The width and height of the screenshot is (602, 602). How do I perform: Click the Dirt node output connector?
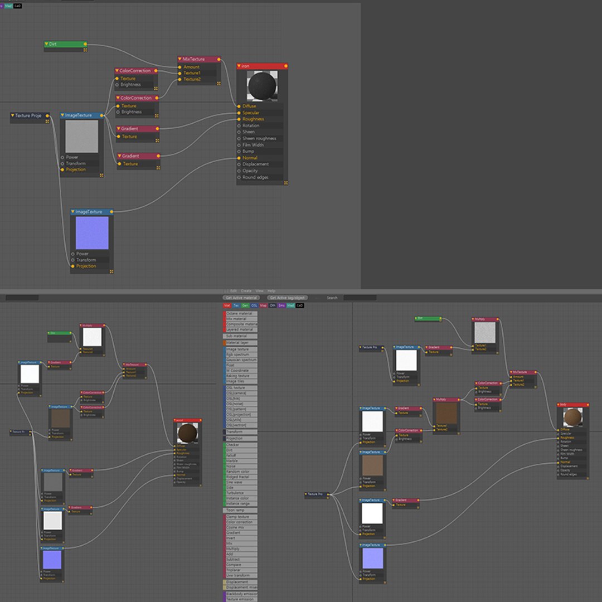(x=85, y=44)
